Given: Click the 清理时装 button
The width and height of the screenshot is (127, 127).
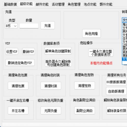Looking at the screenshot, I should 51,86.
